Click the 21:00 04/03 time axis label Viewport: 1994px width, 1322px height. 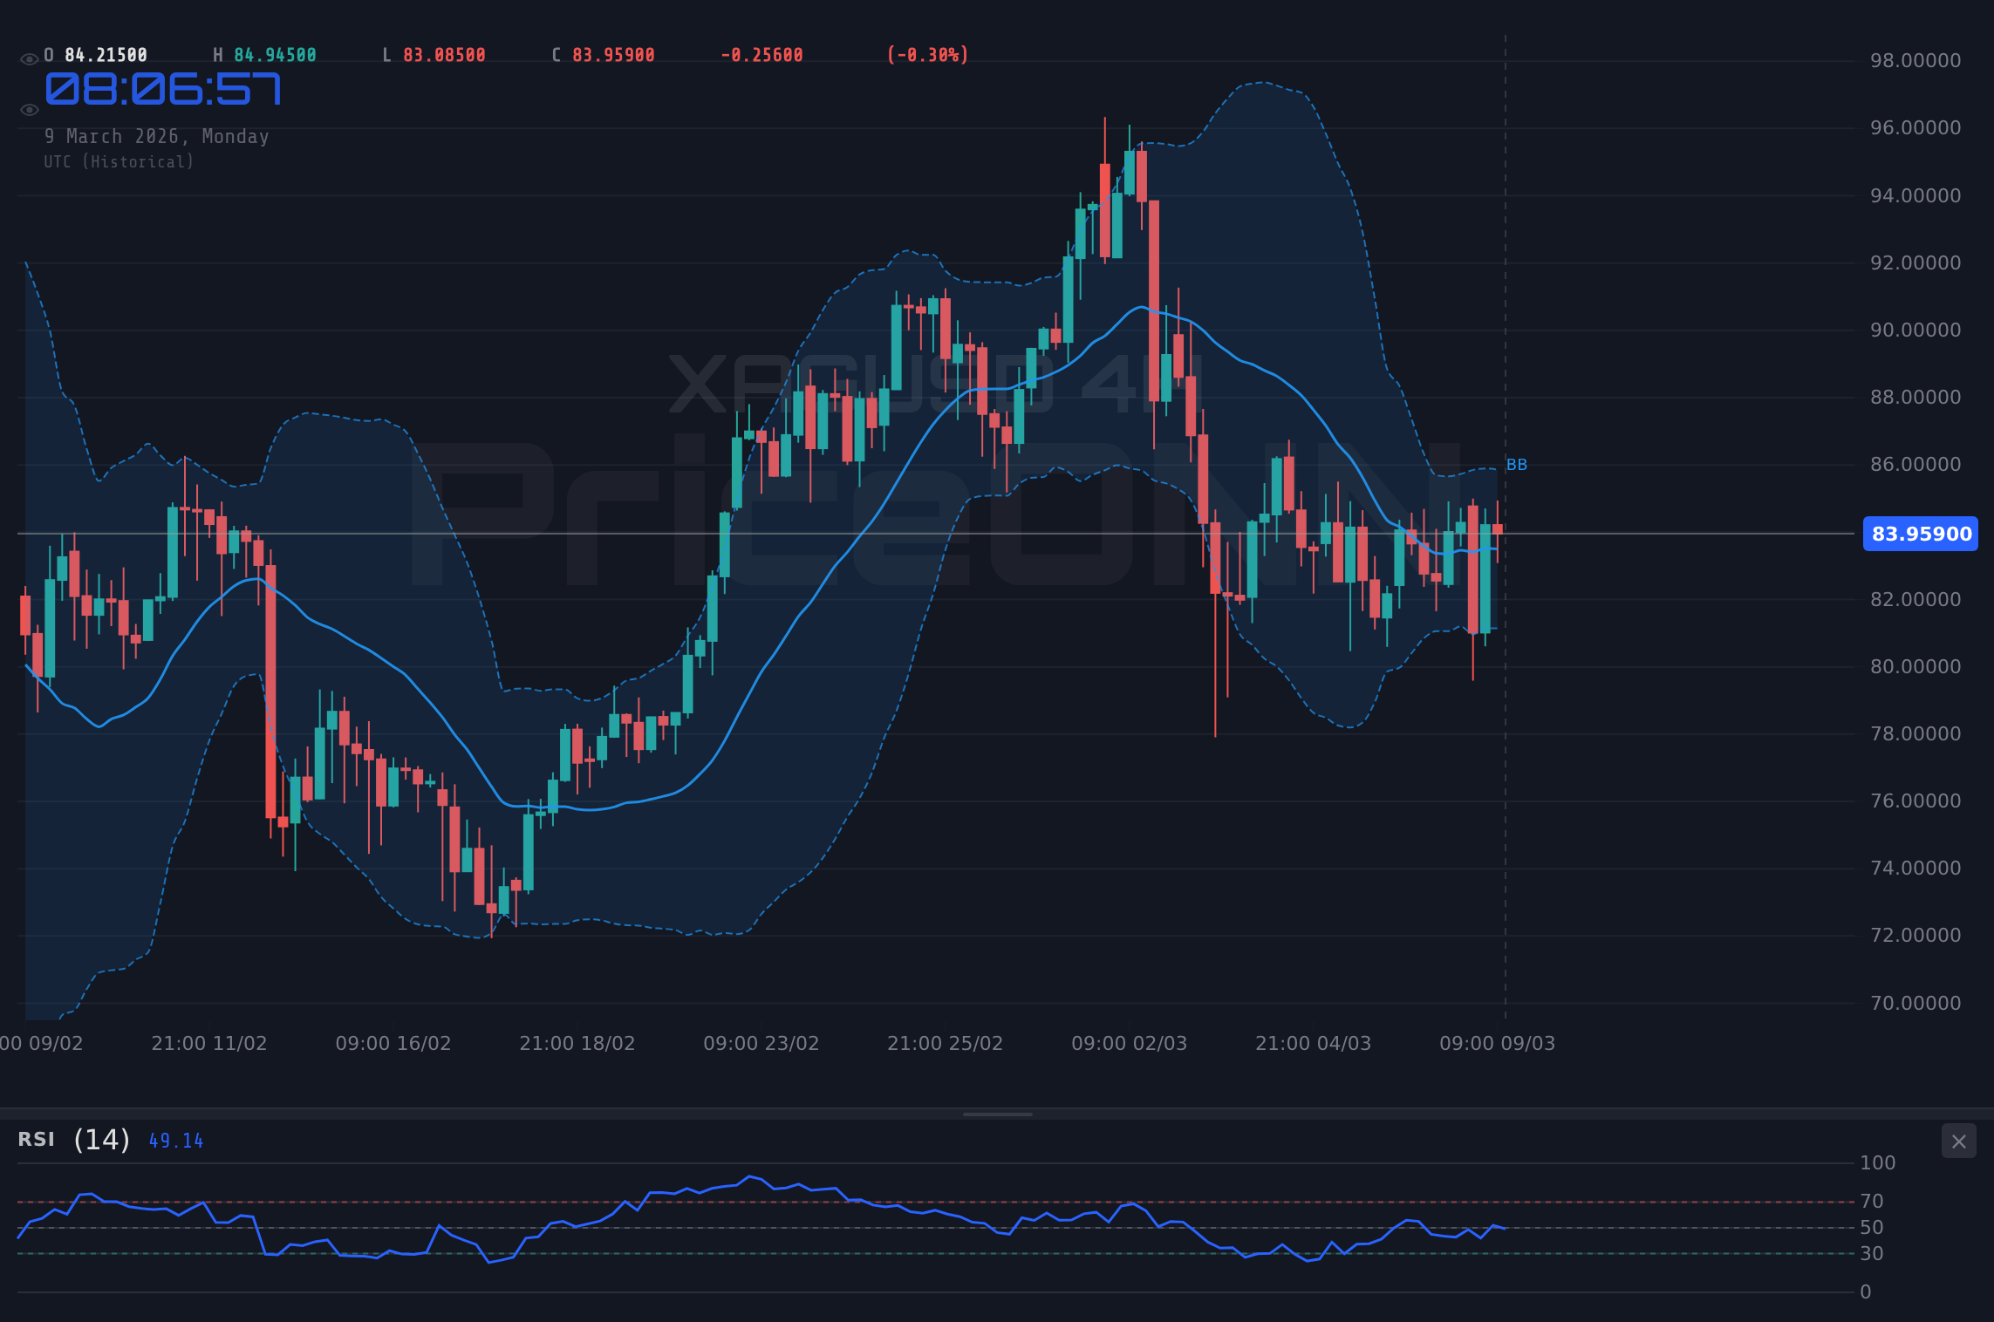[x=1314, y=1044]
